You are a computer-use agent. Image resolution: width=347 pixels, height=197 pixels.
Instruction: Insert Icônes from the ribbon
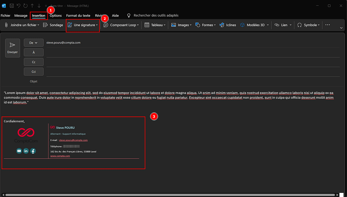[x=222, y=25]
